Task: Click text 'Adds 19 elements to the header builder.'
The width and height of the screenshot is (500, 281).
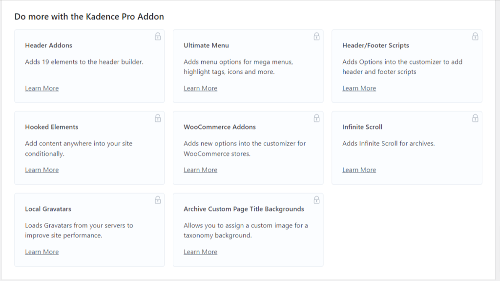Action: 84,62
